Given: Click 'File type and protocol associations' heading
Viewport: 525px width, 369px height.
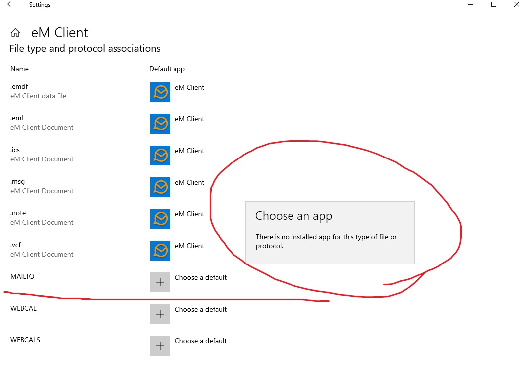Looking at the screenshot, I should point(85,49).
